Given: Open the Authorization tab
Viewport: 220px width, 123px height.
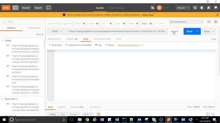Looking at the screenshot, I should pos(54,39).
